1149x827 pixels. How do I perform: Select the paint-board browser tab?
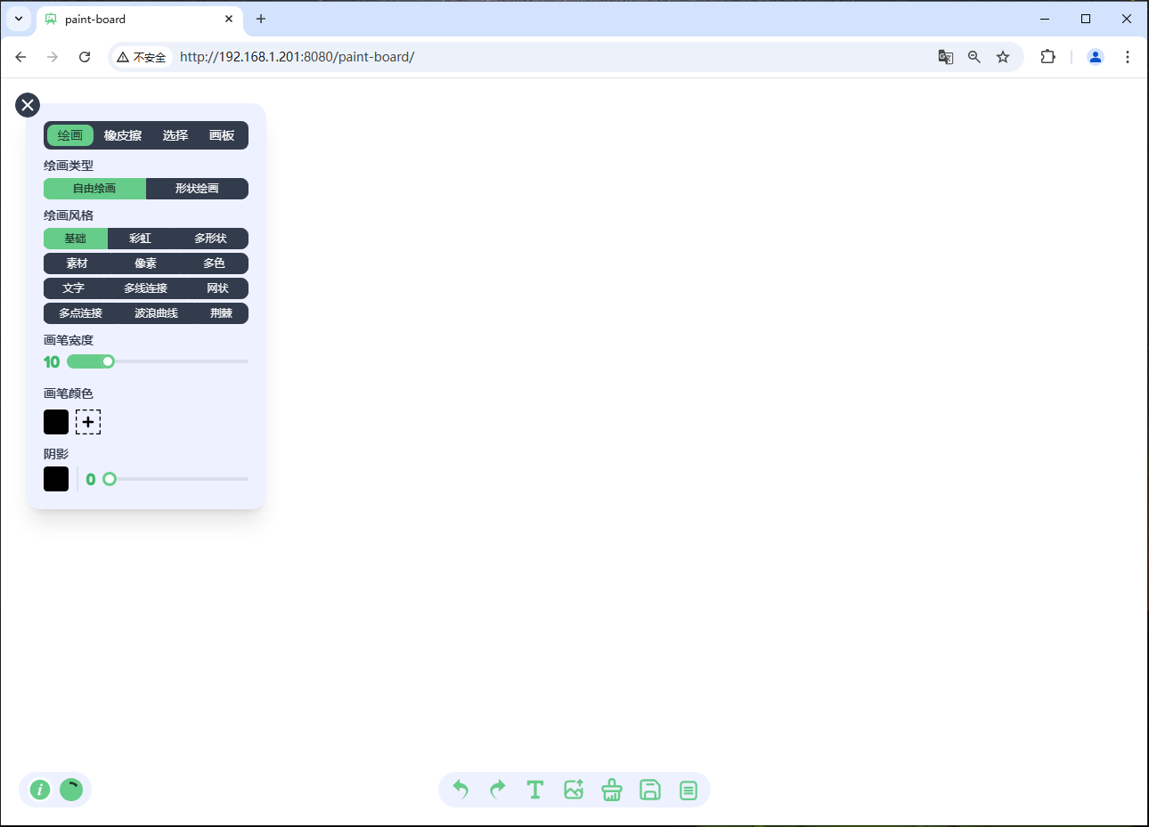(140, 19)
